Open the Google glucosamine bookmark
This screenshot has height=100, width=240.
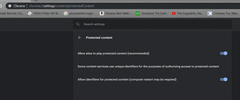tap(79, 13)
